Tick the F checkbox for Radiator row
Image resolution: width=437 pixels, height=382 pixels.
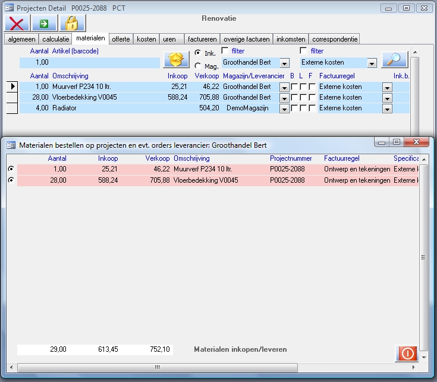tap(312, 108)
